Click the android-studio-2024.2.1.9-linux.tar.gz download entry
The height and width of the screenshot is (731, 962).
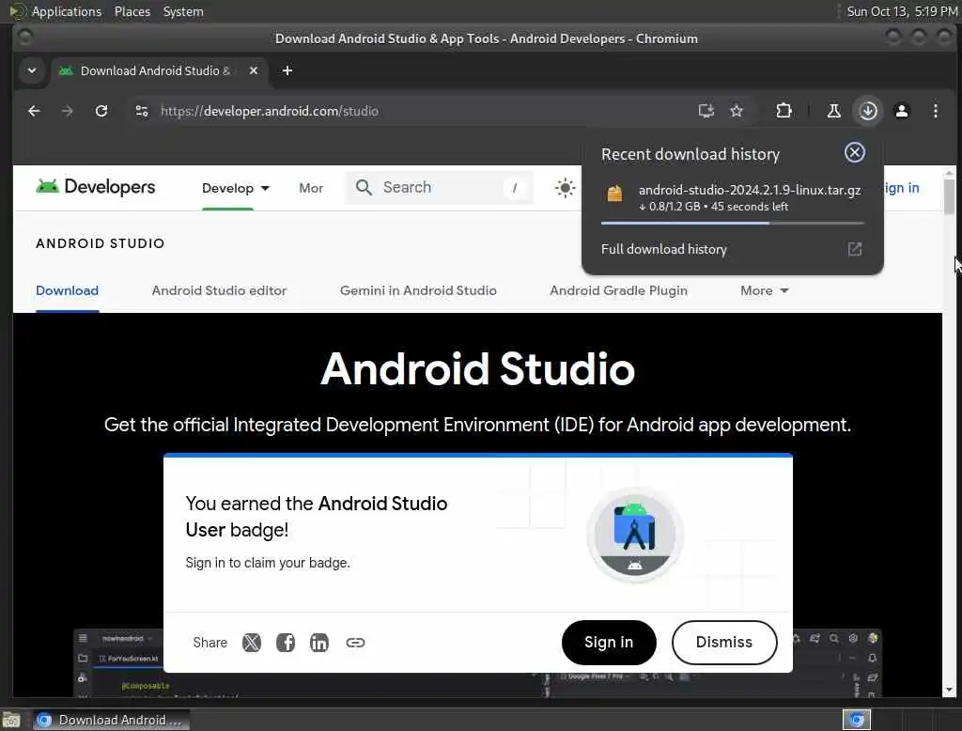(733, 197)
